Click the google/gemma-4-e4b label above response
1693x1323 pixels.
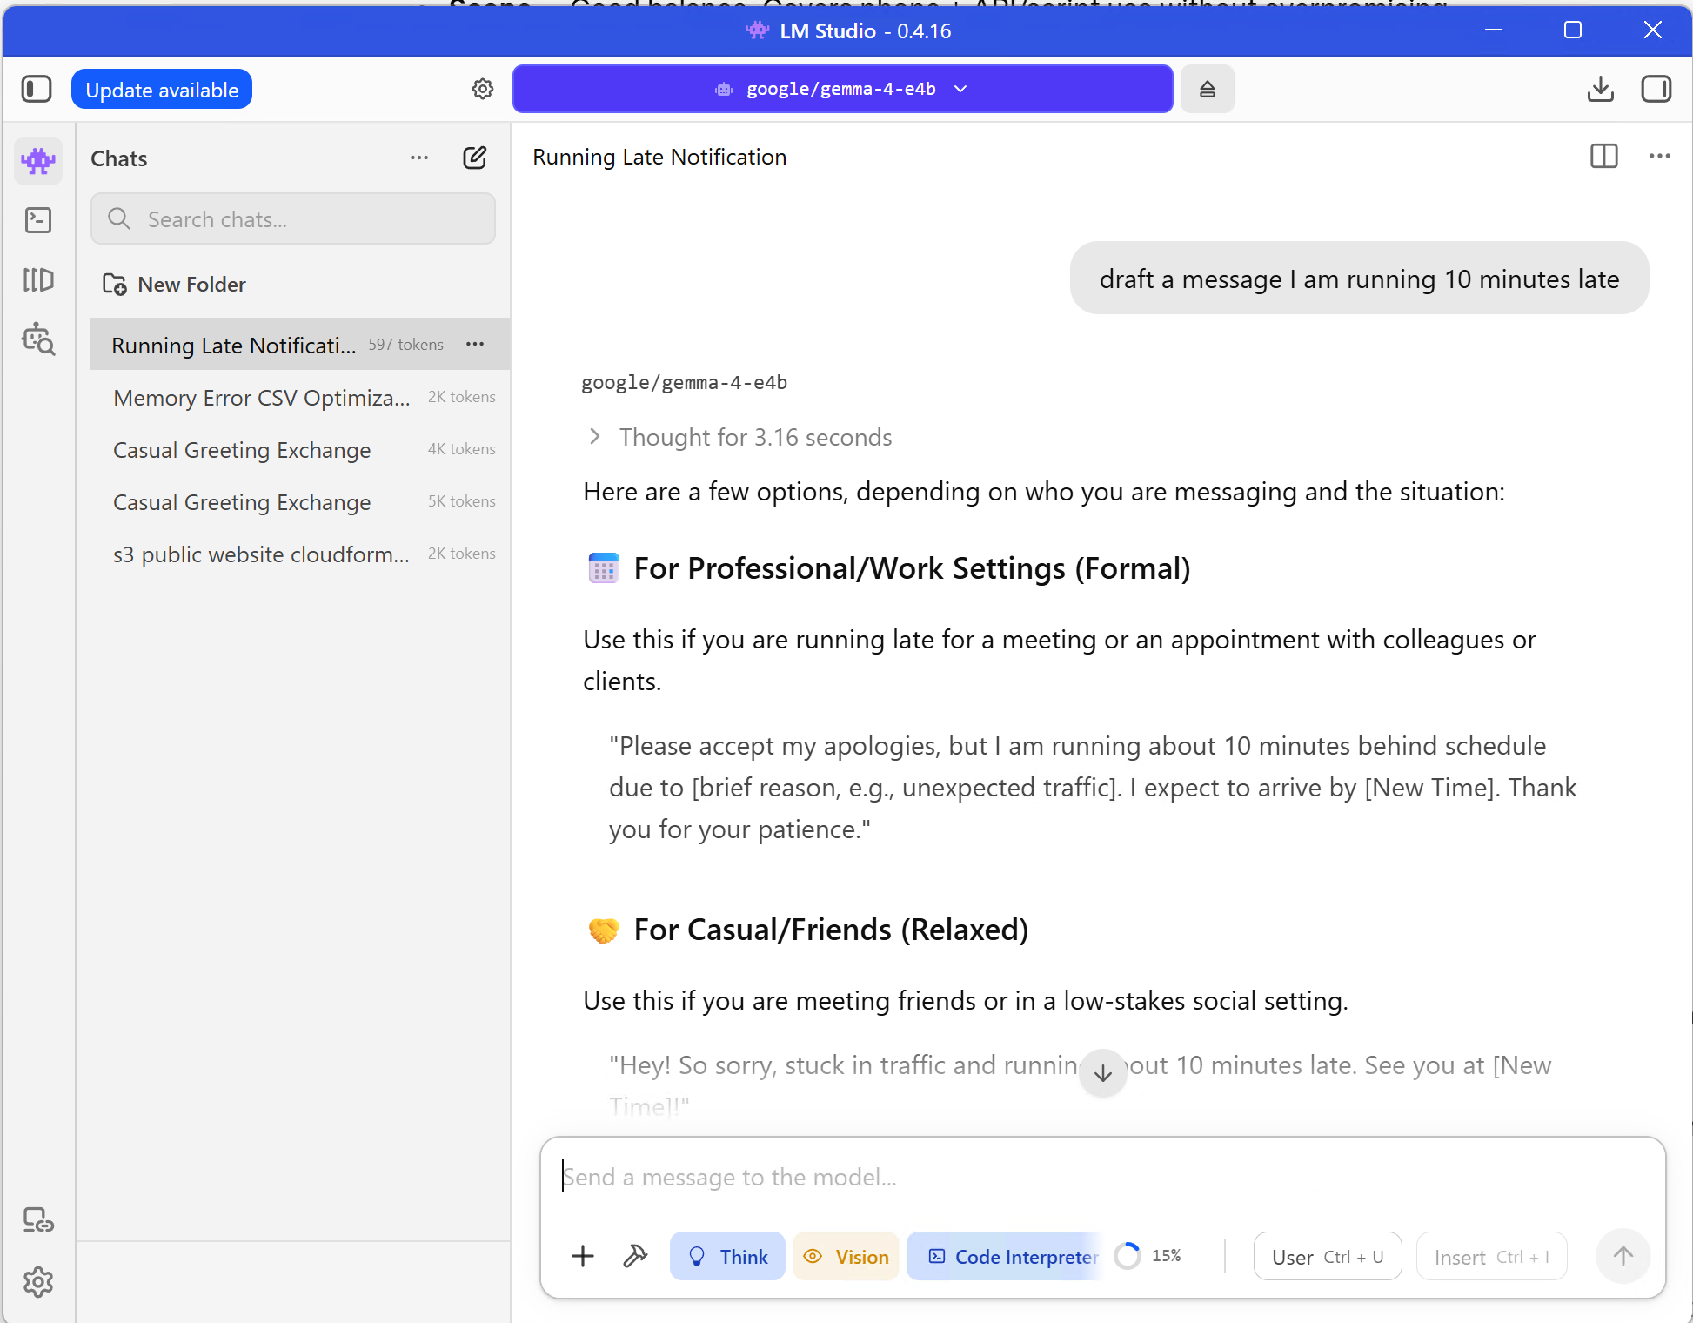(685, 383)
